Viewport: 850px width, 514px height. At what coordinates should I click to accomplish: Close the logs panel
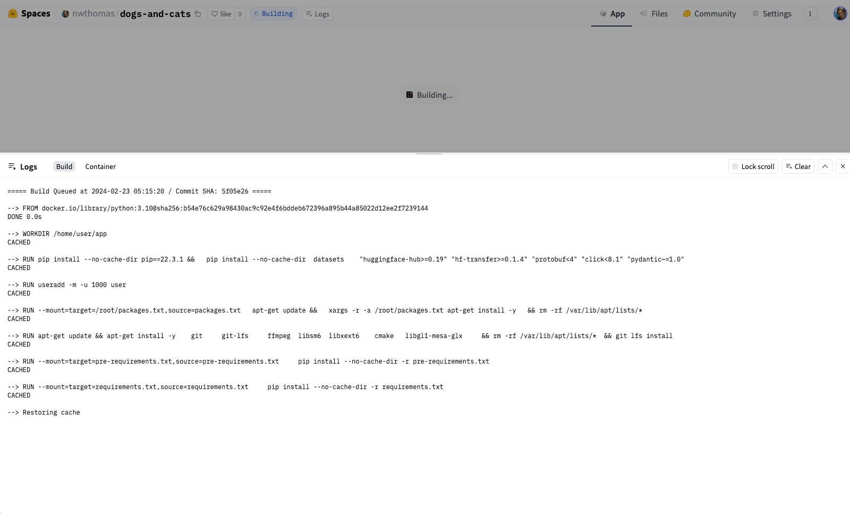[843, 166]
